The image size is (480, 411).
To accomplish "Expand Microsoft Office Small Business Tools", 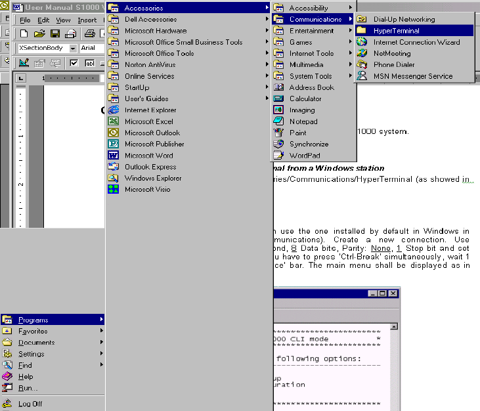I will coord(189,42).
